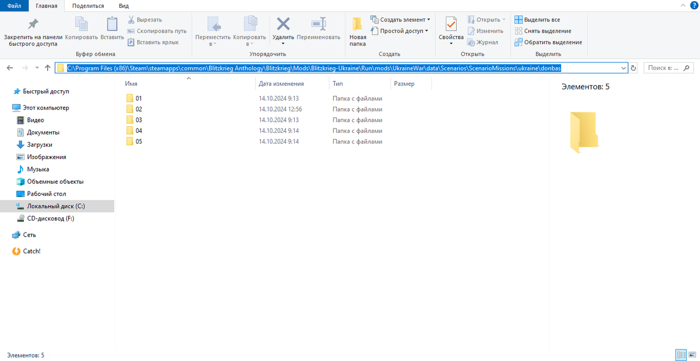The image size is (700, 361).
Task: Click Снять выделение (Select none)
Action: point(543,31)
